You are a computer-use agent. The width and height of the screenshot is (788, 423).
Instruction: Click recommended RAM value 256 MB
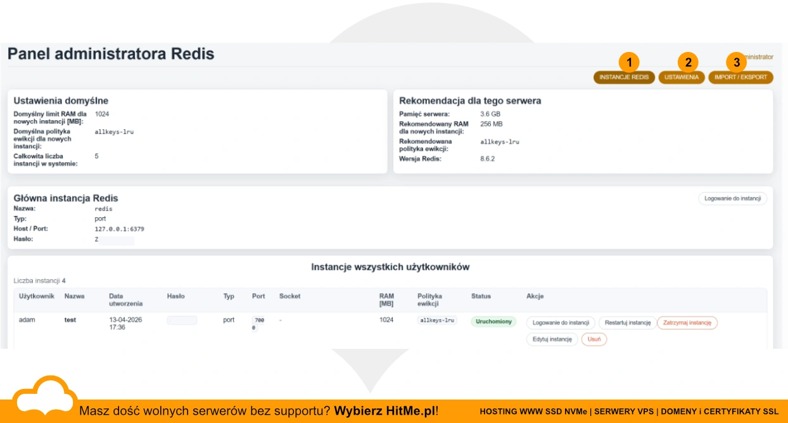[492, 124]
